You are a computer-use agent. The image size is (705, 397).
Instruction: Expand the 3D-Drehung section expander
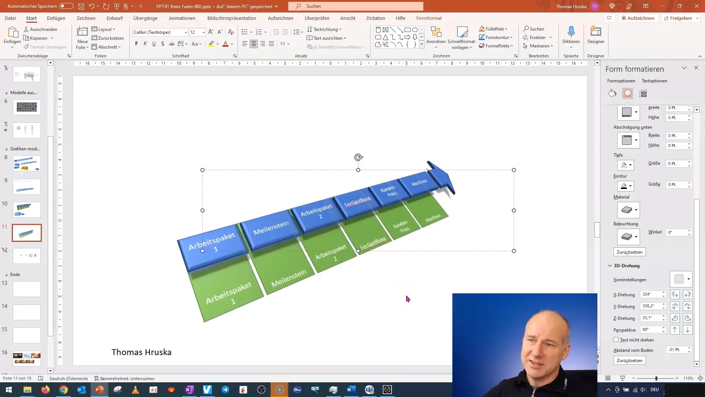point(610,266)
